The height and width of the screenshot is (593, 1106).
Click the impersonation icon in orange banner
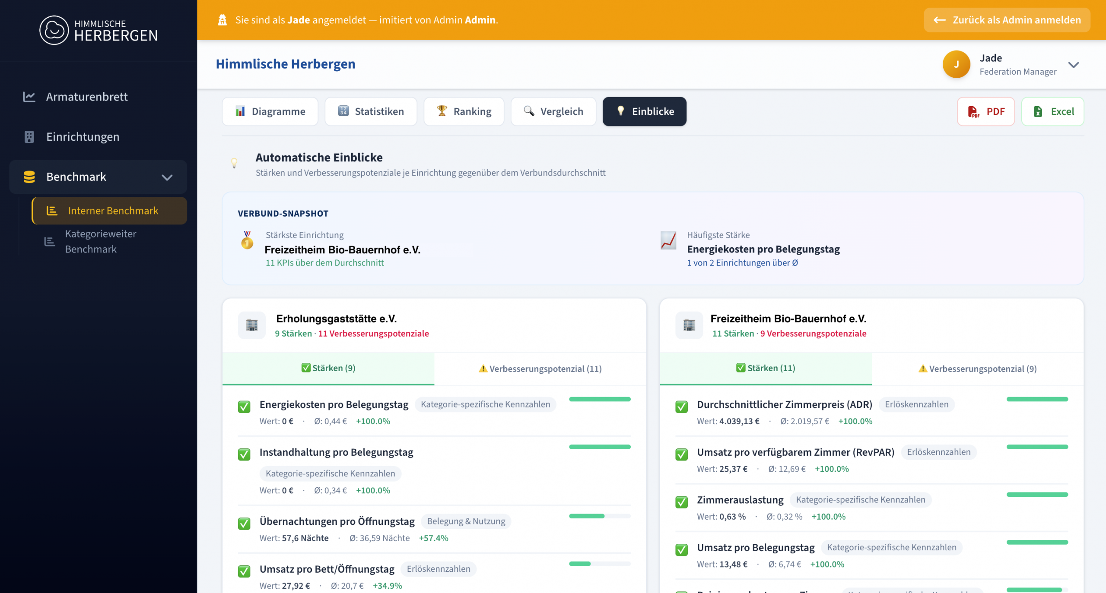[222, 20]
